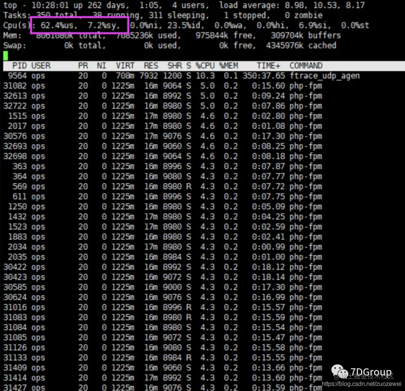This screenshot has width=405, height=391.
Task: Click PID 1250 process row
Action: click(x=163, y=207)
